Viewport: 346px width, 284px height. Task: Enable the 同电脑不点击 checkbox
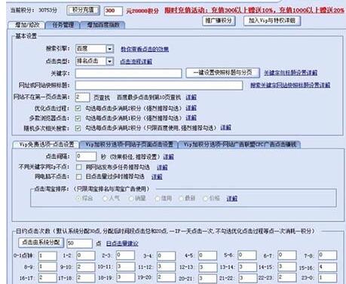79,177
